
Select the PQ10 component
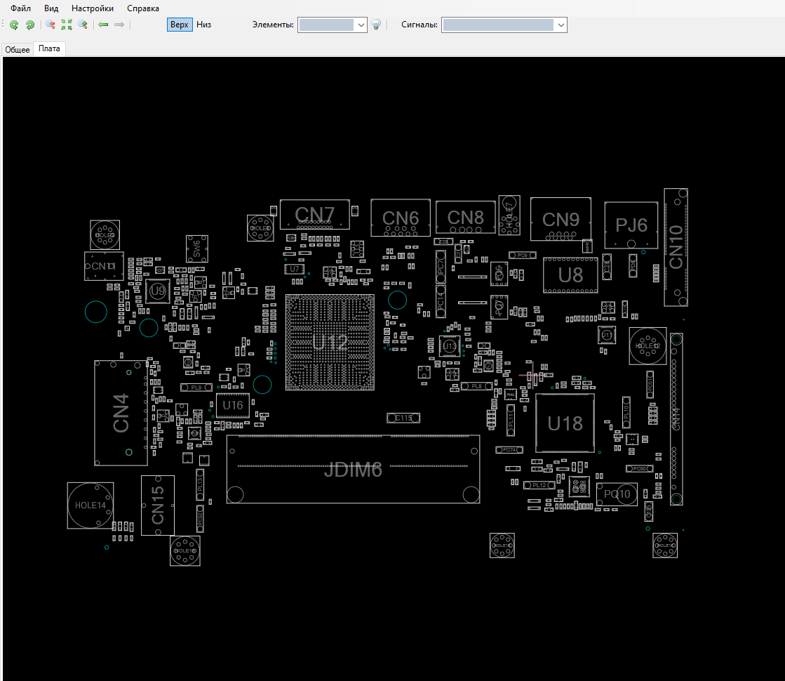[x=617, y=494]
